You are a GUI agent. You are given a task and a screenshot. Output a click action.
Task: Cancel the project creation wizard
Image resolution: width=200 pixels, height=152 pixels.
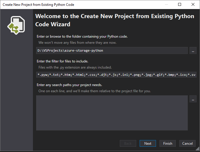click(x=187, y=144)
